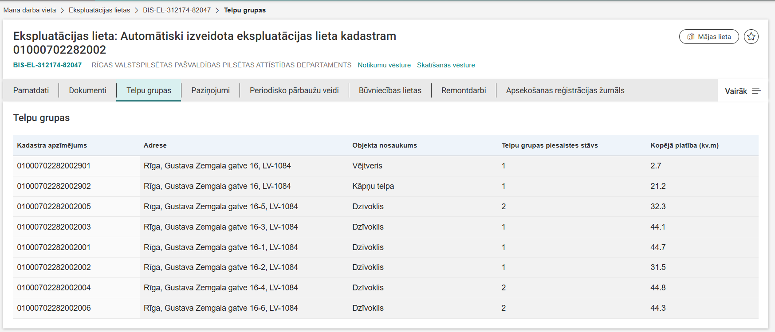The height and width of the screenshot is (332, 775).
Task: Open Skatīšanās vēsture link
Action: click(x=445, y=65)
